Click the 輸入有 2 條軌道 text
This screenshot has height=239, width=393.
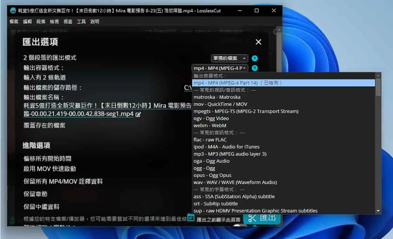pyautogui.click(x=45, y=77)
